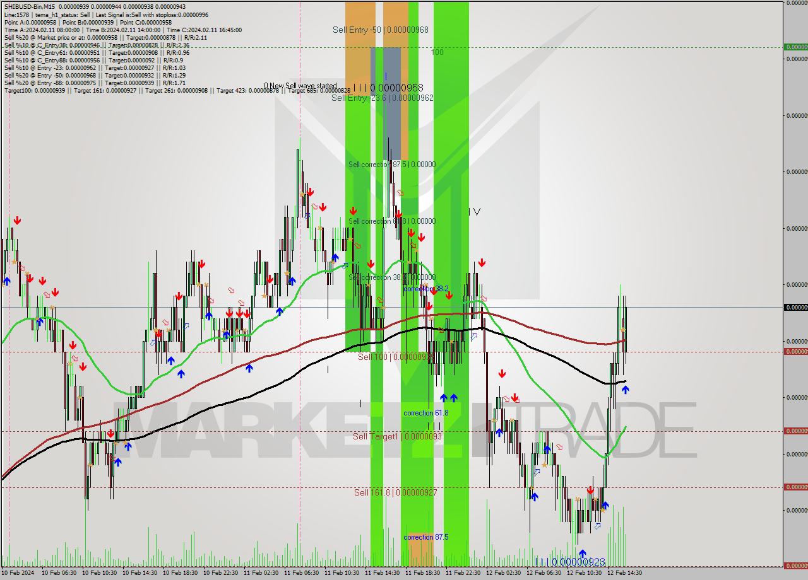Click the blue 'correction 87.5' label

pyautogui.click(x=426, y=536)
